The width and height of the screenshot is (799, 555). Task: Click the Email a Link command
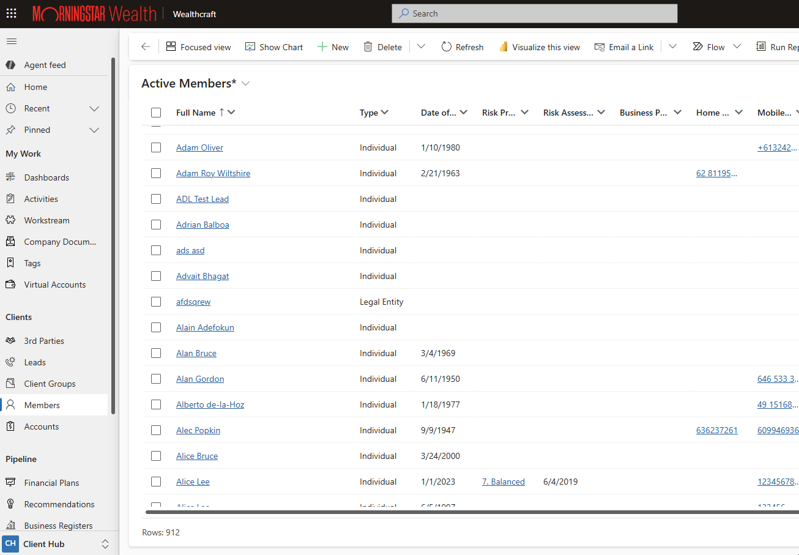pos(624,47)
